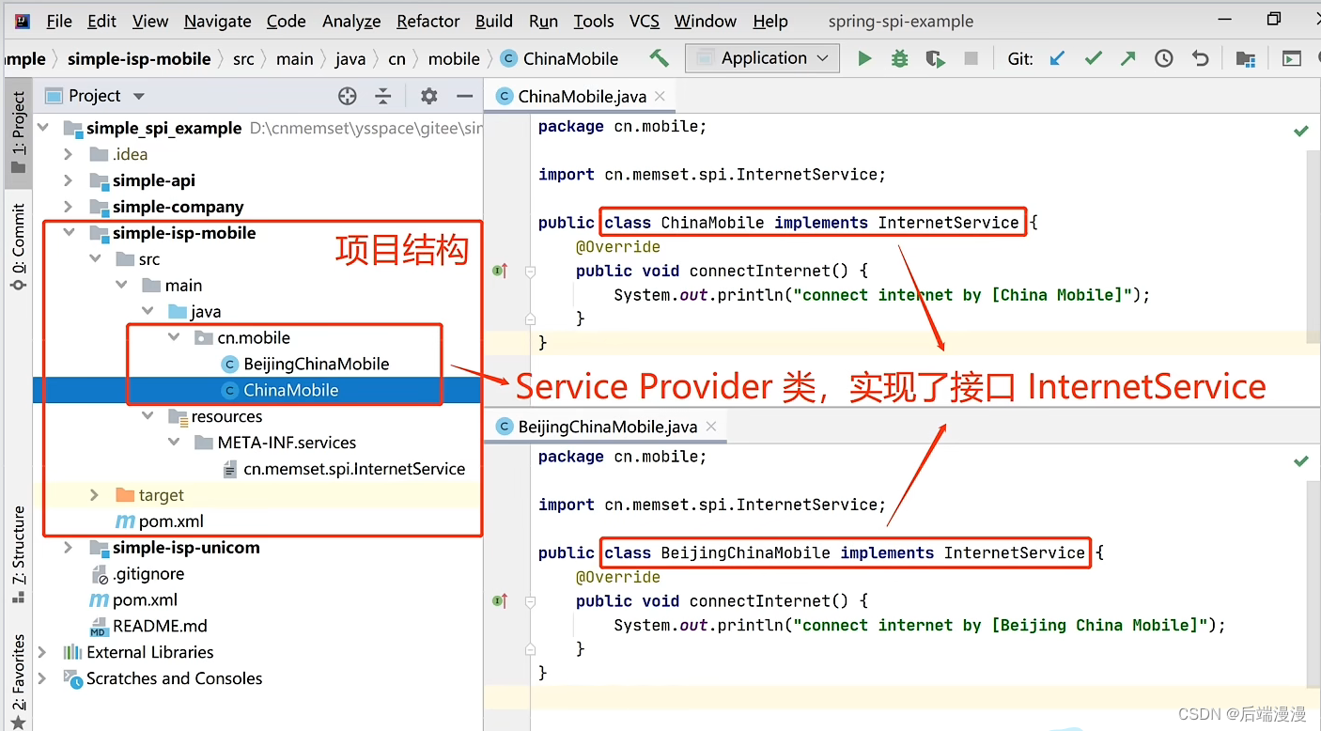This screenshot has width=1321, height=731.
Task: Click the simple-isp-mobile breadcrumb
Action: tap(139, 58)
